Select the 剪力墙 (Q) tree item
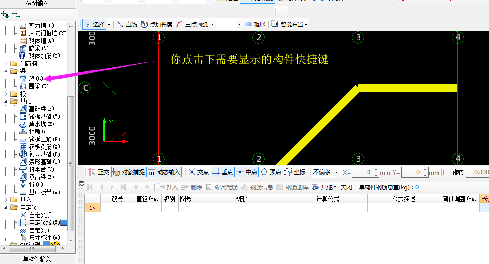Screen dimensions: 489x264 (41, 26)
